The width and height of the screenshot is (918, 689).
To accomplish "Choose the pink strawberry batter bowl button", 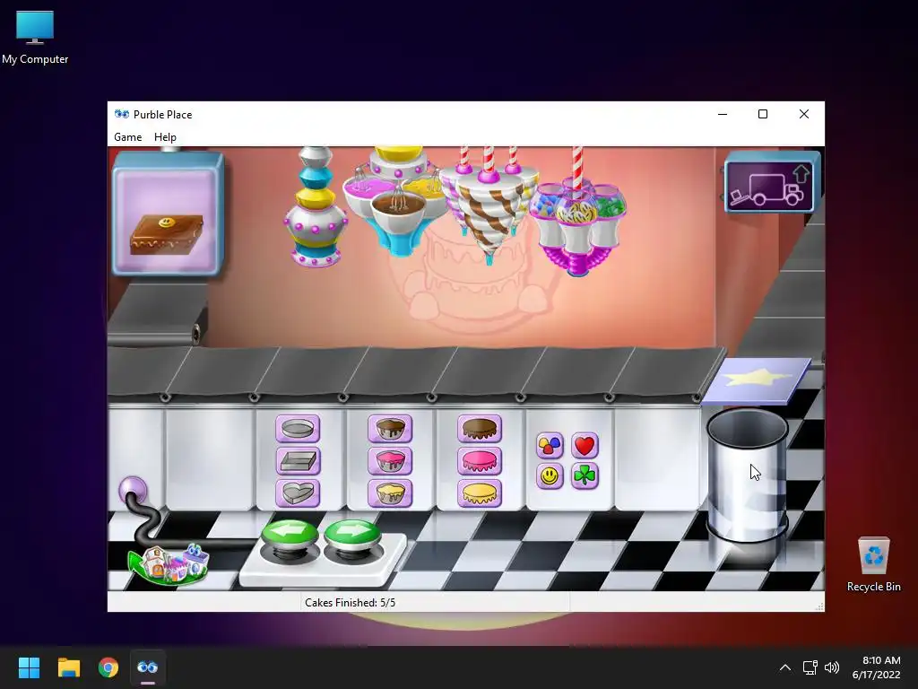I will click(390, 461).
